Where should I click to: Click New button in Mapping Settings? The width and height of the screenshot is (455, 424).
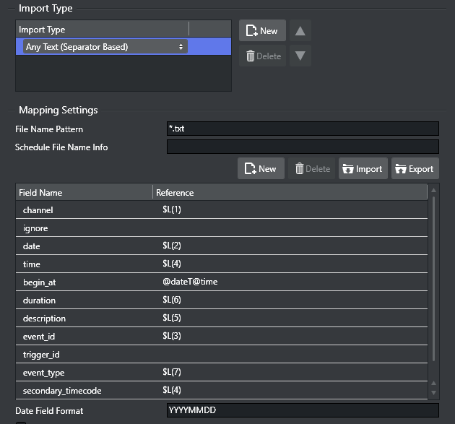pyautogui.click(x=261, y=168)
